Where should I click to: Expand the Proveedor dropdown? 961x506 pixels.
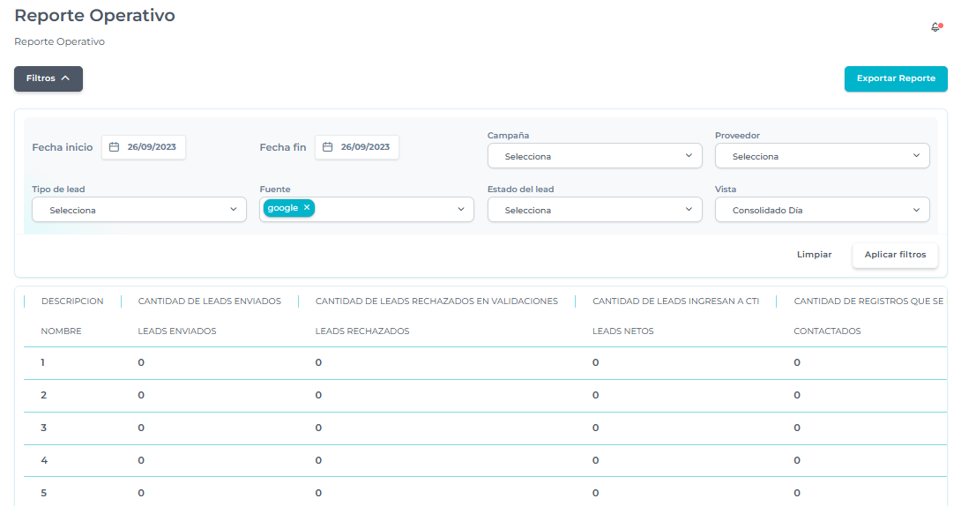822,156
